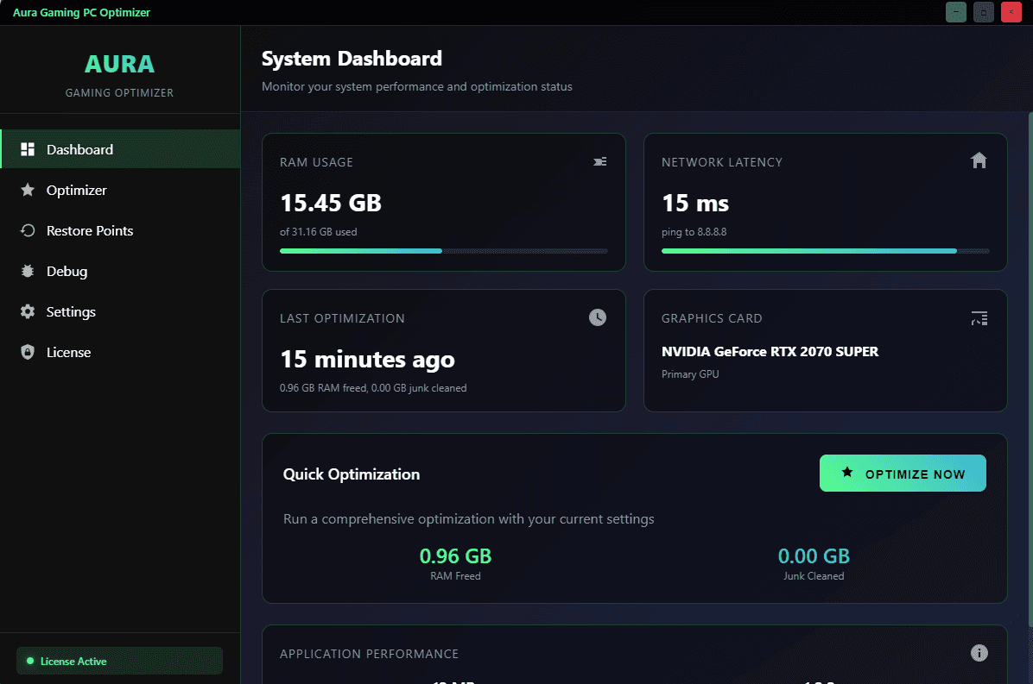Click the AURA logo text
This screenshot has width=1033, height=684.
[119, 63]
